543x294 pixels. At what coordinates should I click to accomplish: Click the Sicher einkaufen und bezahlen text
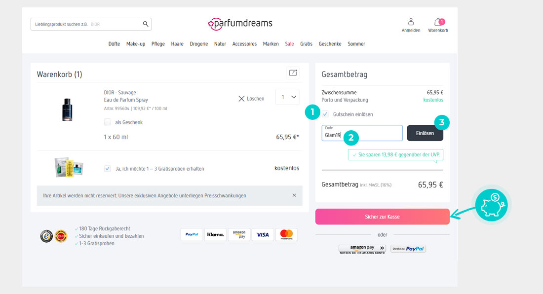(x=111, y=236)
